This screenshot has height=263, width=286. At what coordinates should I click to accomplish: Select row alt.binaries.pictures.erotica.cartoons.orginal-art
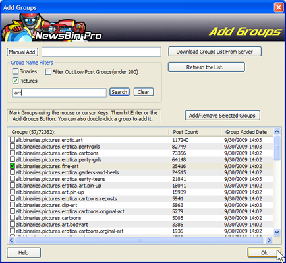[140, 231]
